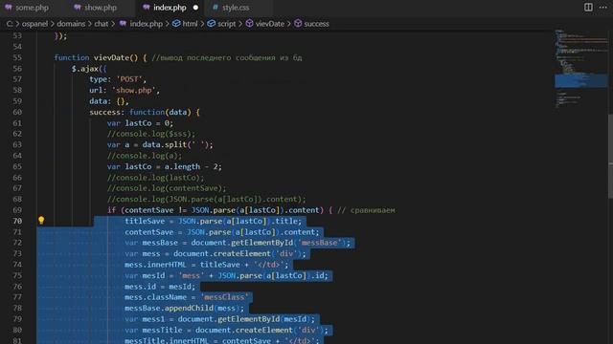Click the "url: 'show.php'," line
The image size is (613, 344).
(x=125, y=91)
